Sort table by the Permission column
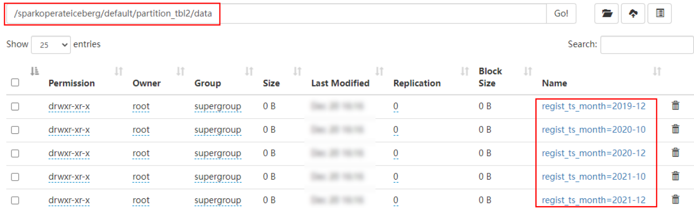Screen dimensions: 694x214 coord(71,83)
